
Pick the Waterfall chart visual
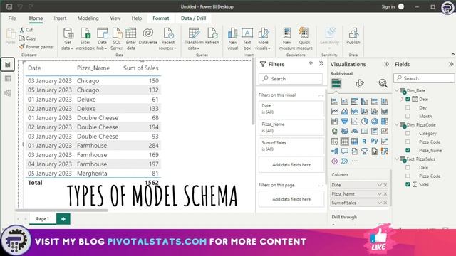point(334,122)
